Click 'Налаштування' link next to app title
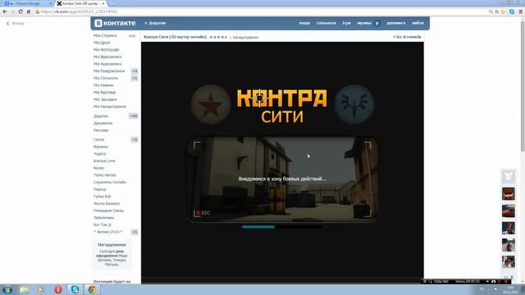 click(x=245, y=38)
